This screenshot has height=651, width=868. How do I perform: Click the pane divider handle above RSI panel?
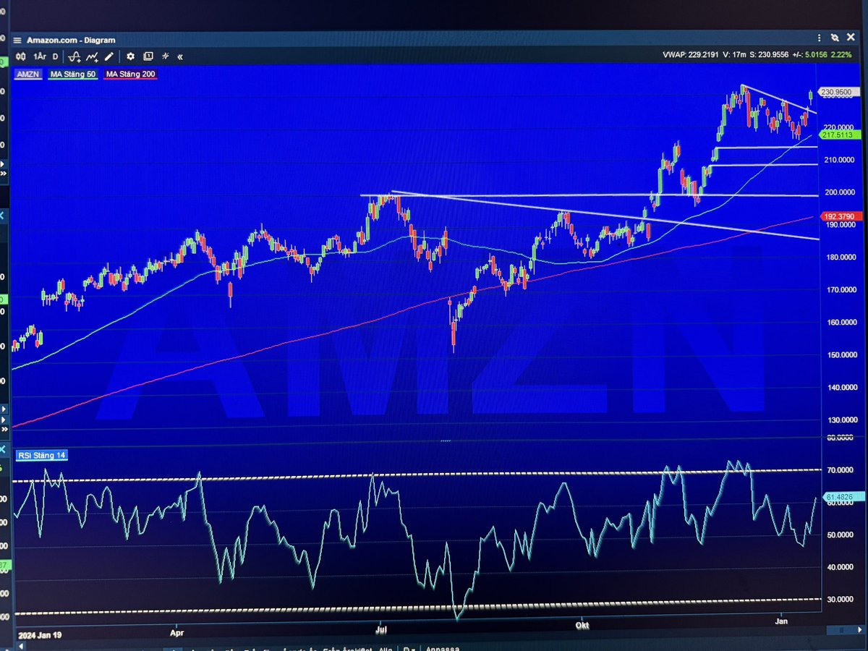pyautogui.click(x=446, y=440)
